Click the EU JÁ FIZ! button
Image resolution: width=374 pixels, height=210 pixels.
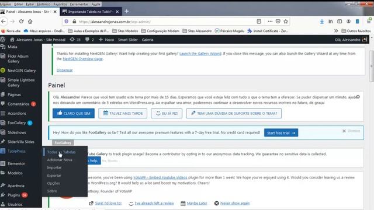tap(167, 113)
